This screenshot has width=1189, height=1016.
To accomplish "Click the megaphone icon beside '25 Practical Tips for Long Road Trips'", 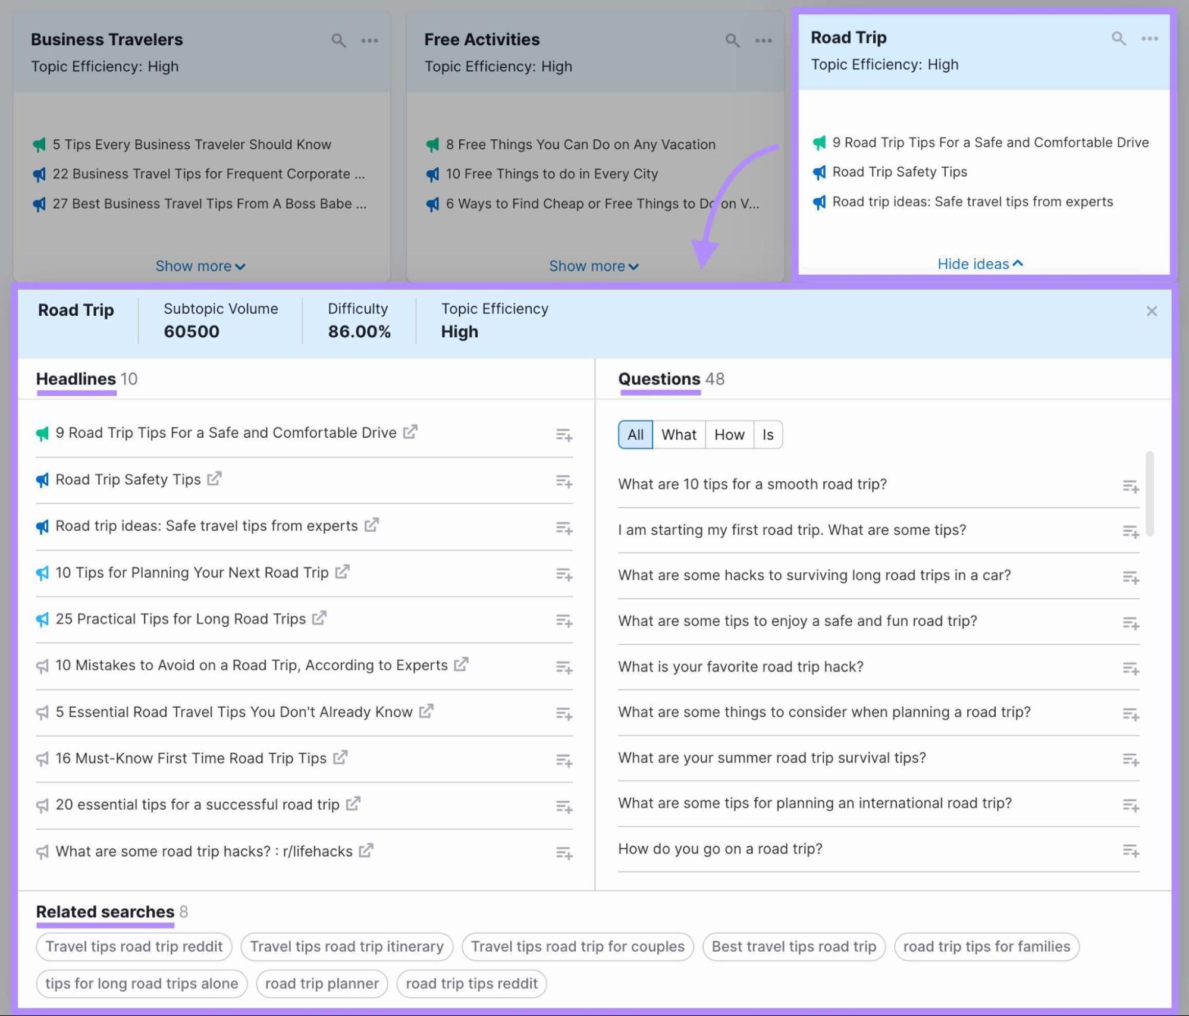I will pyautogui.click(x=42, y=619).
